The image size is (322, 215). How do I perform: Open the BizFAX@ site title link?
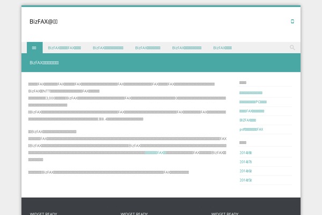pyautogui.click(x=43, y=21)
